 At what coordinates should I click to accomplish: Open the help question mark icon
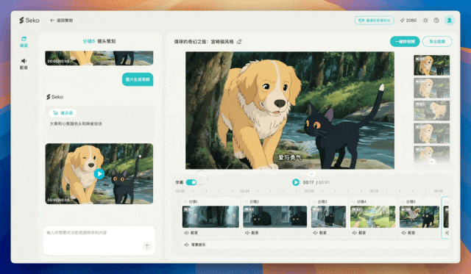click(x=436, y=21)
